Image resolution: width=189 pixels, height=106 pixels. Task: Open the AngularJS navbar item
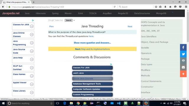123,13
